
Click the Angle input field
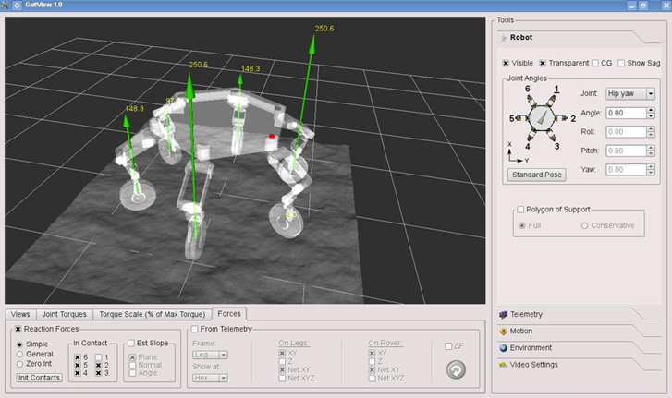626,113
